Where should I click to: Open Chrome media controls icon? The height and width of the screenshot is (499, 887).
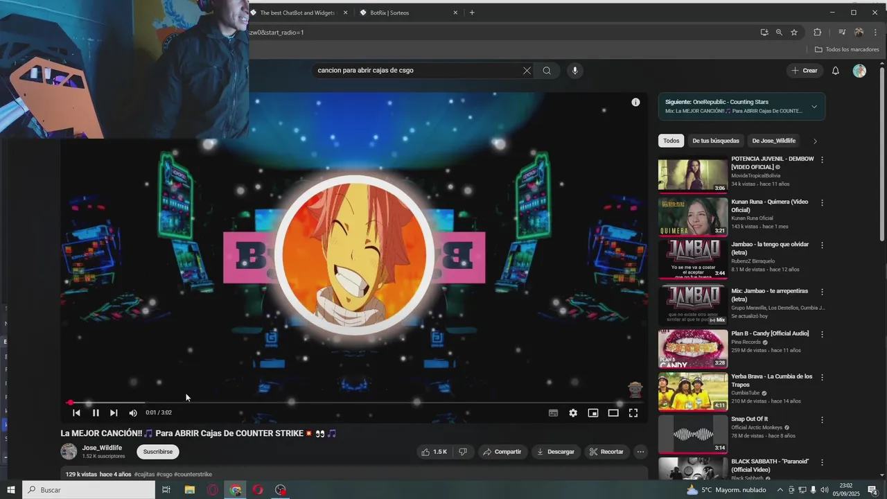pos(842,33)
